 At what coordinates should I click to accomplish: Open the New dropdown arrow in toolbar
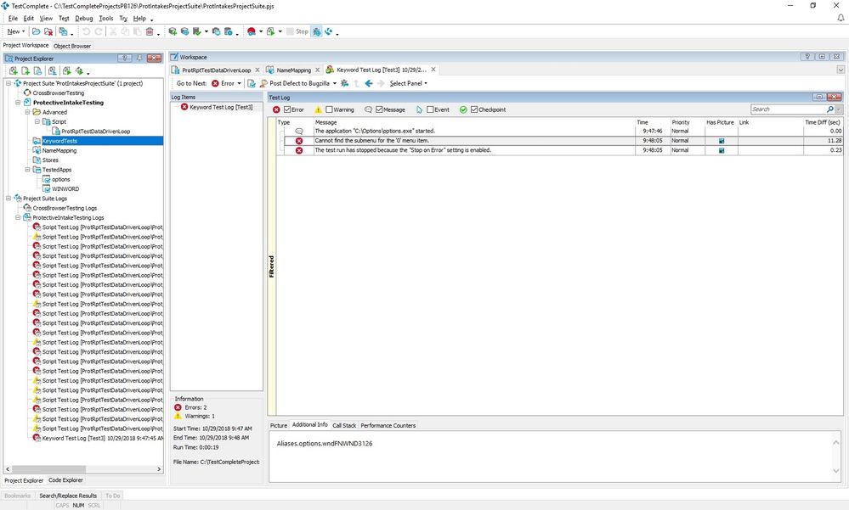coord(25,31)
